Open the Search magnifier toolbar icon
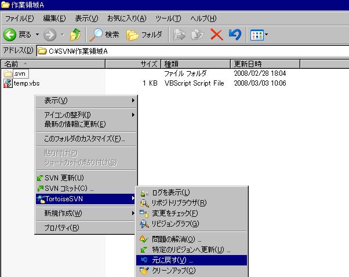349x277 pixels. [x=96, y=35]
